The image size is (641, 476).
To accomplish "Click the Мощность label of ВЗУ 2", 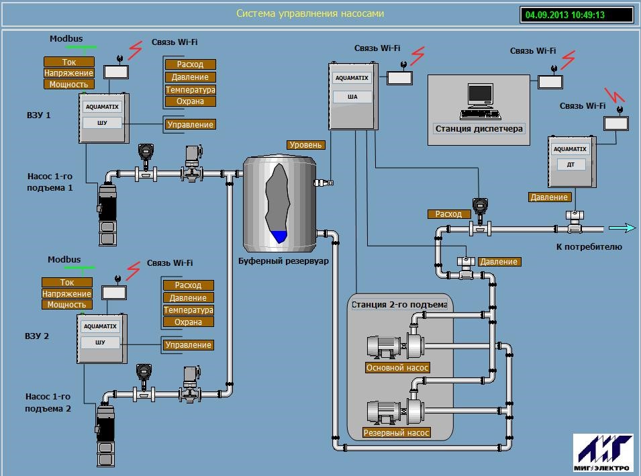I will [x=66, y=305].
